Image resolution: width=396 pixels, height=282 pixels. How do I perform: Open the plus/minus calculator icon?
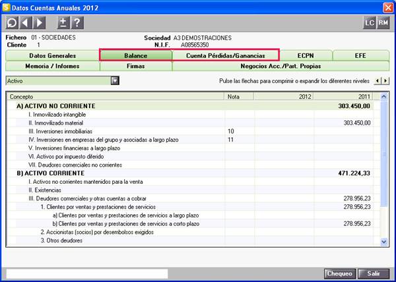(63, 23)
